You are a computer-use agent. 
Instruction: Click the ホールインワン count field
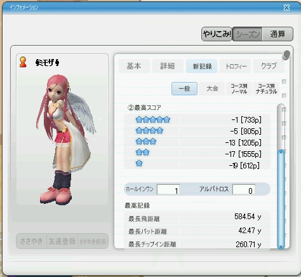168,189
